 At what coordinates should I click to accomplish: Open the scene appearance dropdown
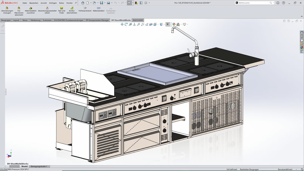pyautogui.click(x=181, y=24)
